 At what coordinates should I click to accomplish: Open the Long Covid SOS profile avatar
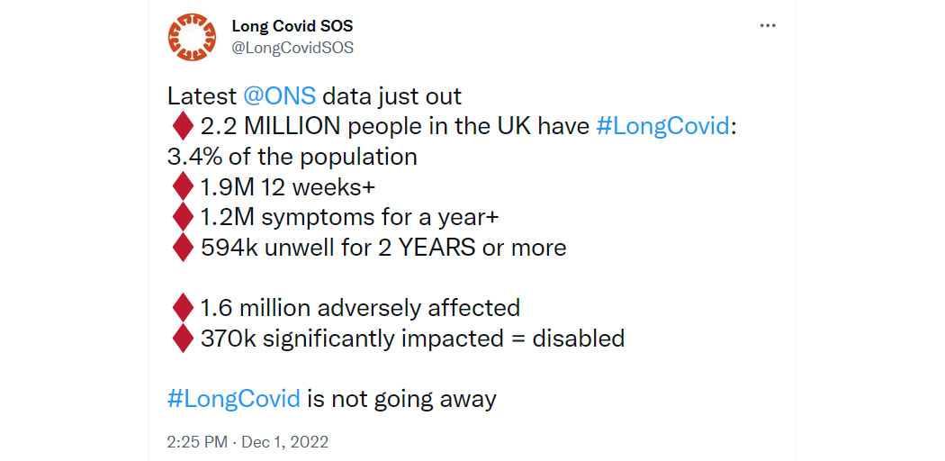point(192,37)
